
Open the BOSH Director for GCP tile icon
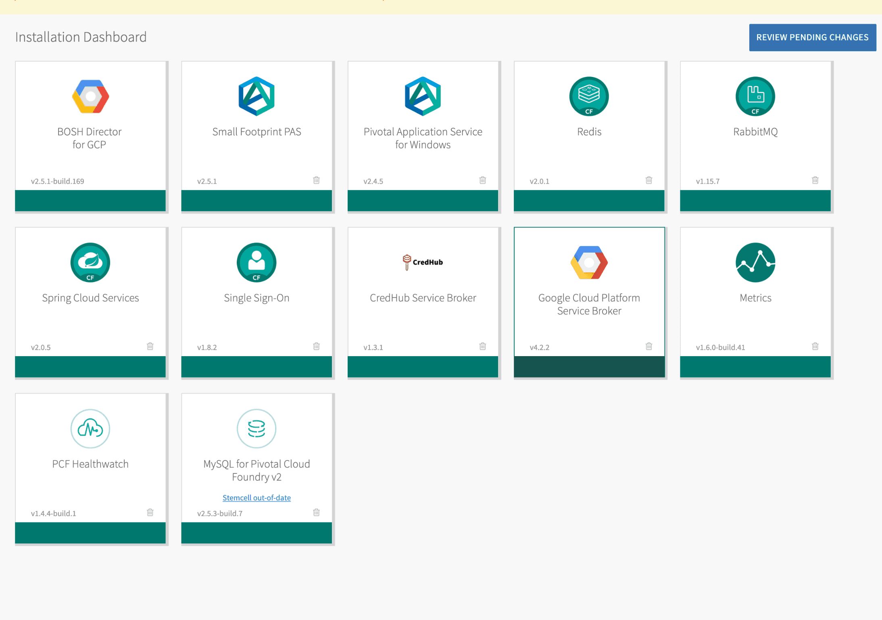(90, 96)
